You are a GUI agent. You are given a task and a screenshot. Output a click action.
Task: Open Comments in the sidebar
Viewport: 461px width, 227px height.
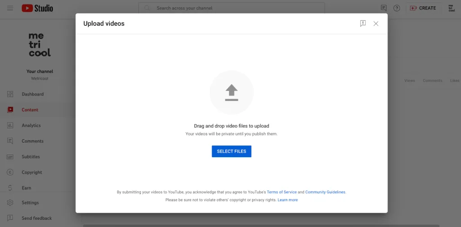[32, 141]
